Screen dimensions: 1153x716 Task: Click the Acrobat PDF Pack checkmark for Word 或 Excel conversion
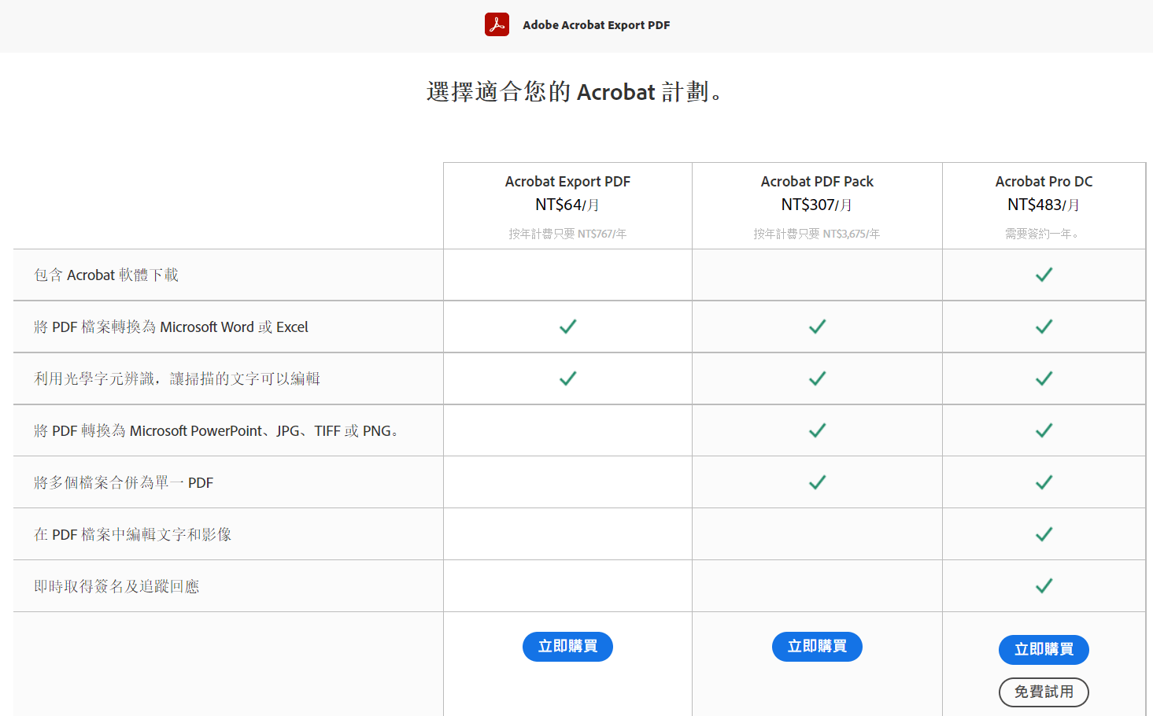click(817, 327)
